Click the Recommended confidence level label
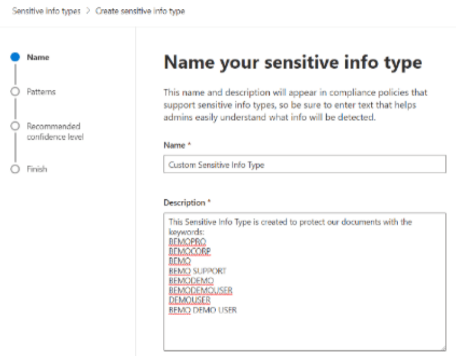The height and width of the screenshot is (356, 456). tap(54, 130)
